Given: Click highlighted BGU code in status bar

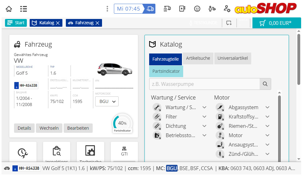Looking at the screenshot, I should click(172, 168).
